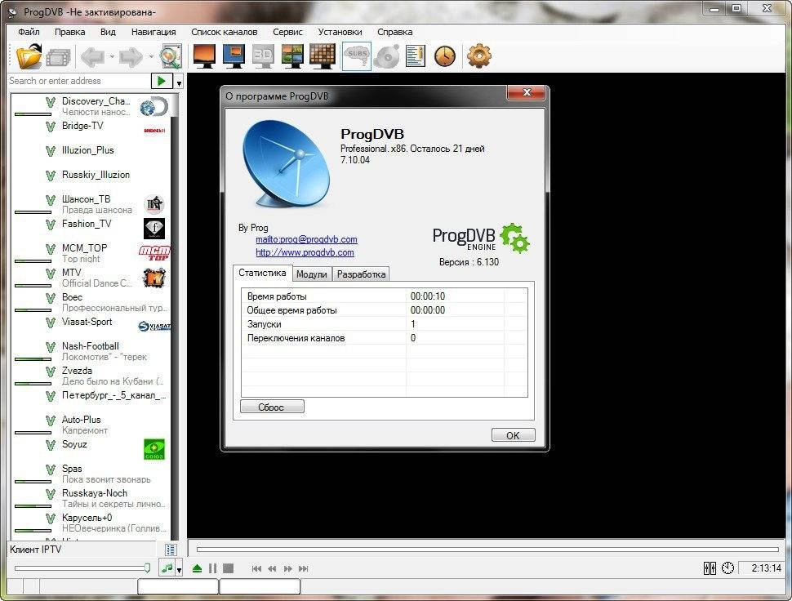Click the skip-to-previous playback button

tap(256, 568)
